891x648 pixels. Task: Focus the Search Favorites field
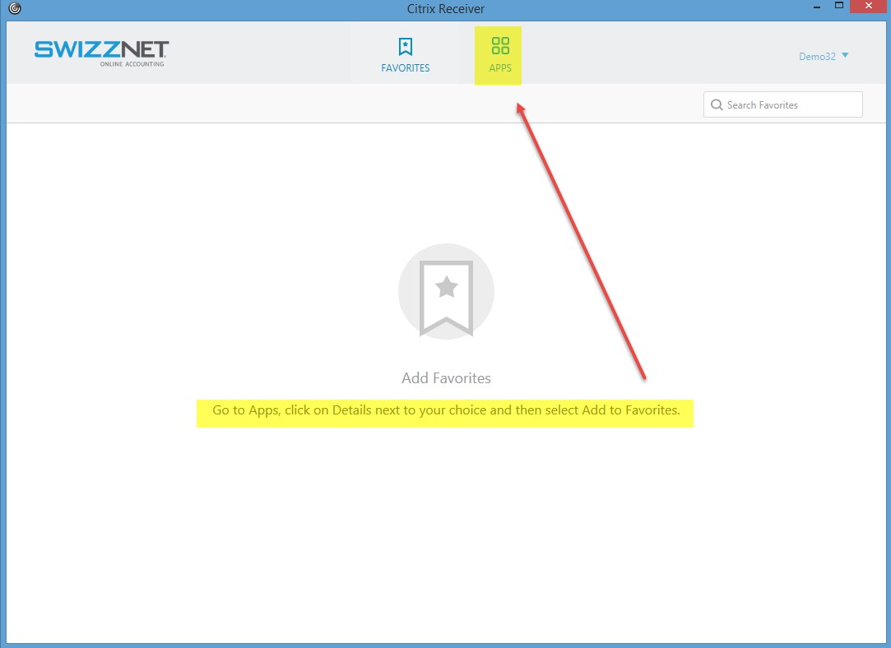(783, 104)
